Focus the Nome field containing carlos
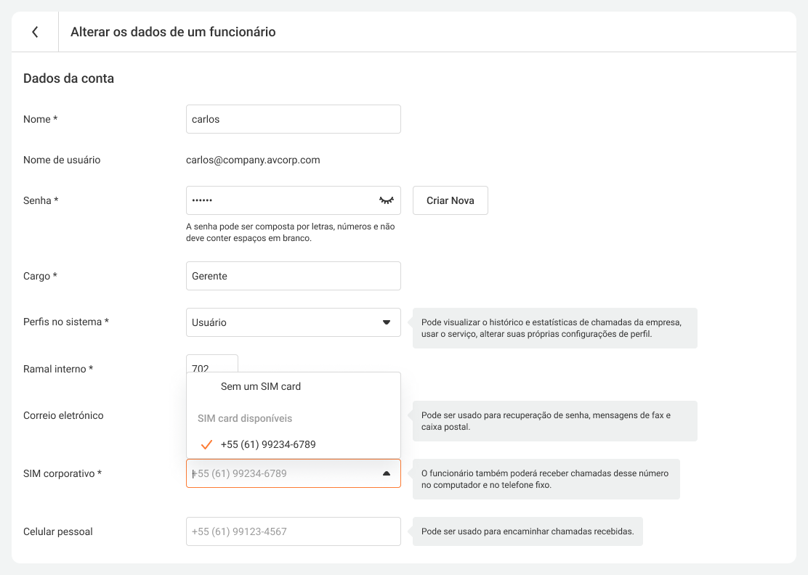The width and height of the screenshot is (808, 575). (293, 119)
